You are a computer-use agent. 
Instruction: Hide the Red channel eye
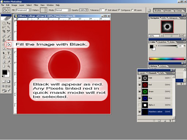pyautogui.click(x=140, y=85)
